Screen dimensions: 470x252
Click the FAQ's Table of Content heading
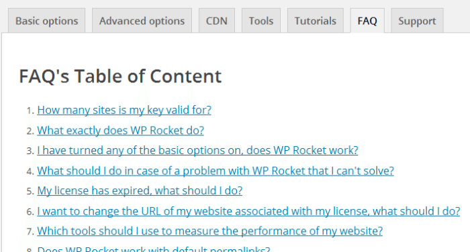tap(120, 76)
